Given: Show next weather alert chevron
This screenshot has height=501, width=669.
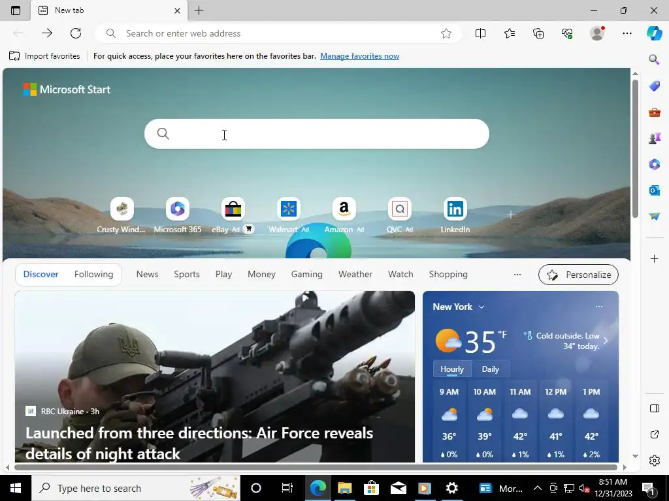Looking at the screenshot, I should (x=606, y=341).
